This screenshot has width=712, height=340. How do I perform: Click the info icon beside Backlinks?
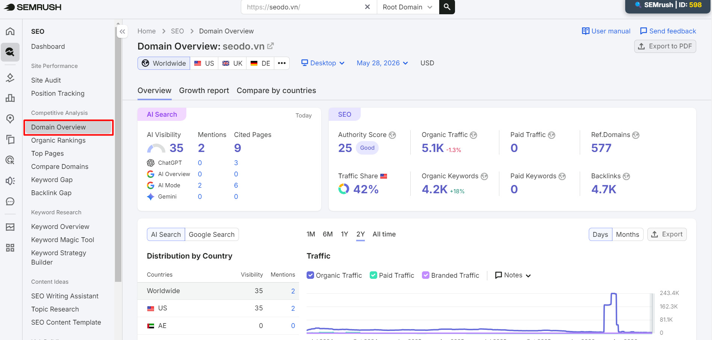pos(626,176)
